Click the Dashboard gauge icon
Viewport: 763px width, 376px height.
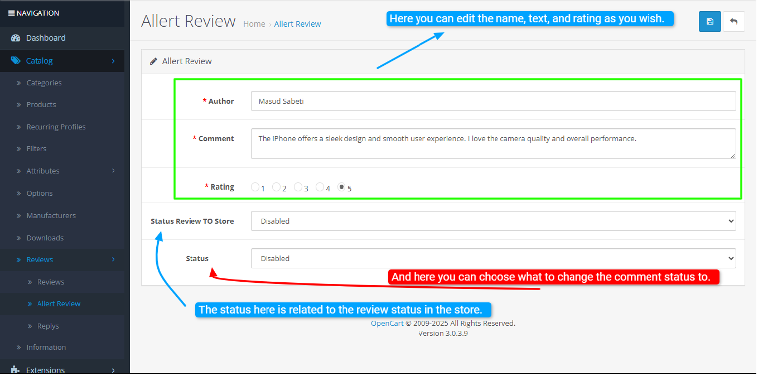[15, 38]
